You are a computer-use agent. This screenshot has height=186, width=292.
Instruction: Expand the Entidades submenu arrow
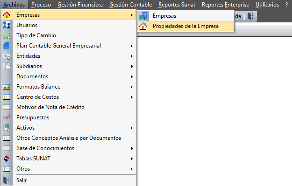point(132,56)
